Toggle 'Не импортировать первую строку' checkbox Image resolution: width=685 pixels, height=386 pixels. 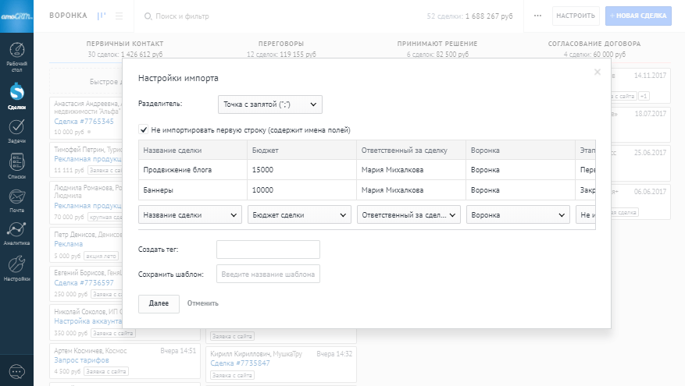[144, 129]
